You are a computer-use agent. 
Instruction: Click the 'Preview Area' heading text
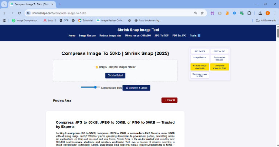click(62, 101)
